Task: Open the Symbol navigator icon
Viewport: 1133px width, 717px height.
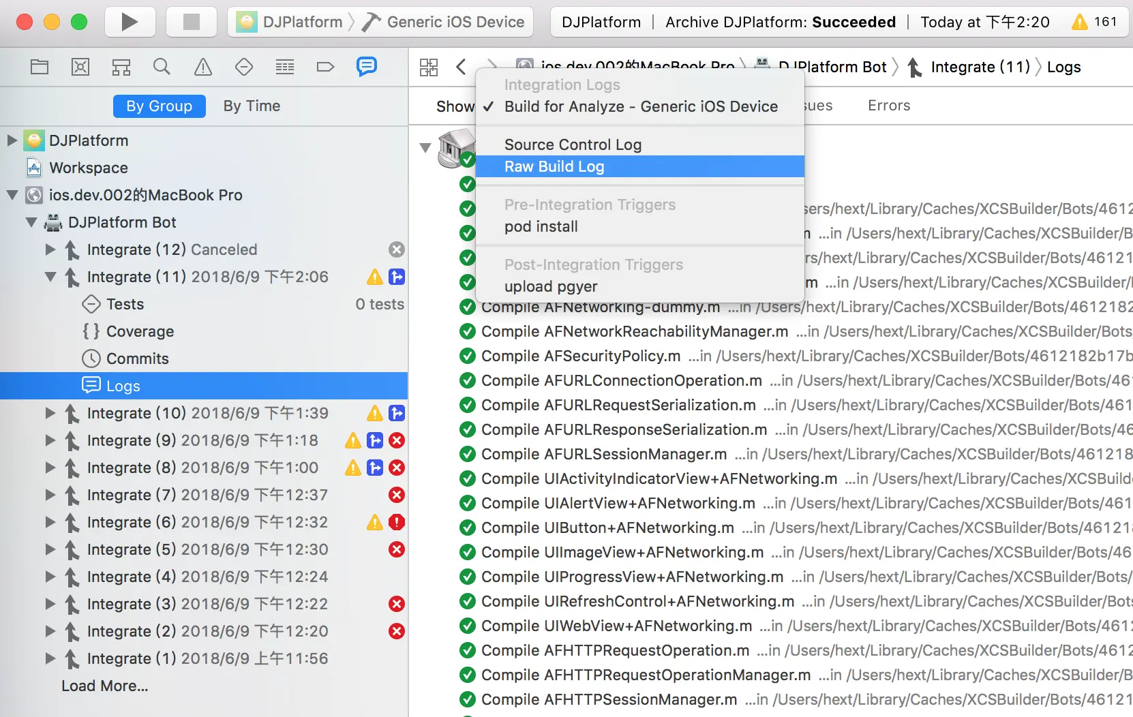Action: [x=121, y=67]
